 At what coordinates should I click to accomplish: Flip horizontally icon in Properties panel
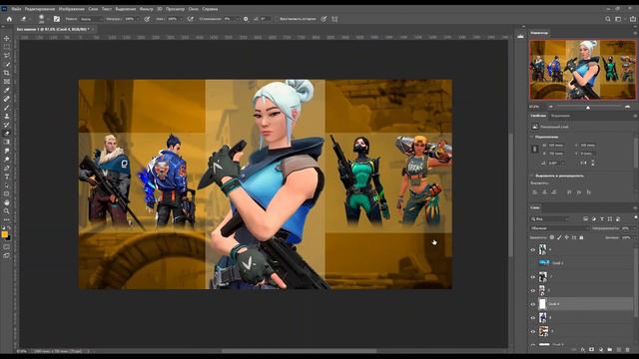tap(583, 163)
